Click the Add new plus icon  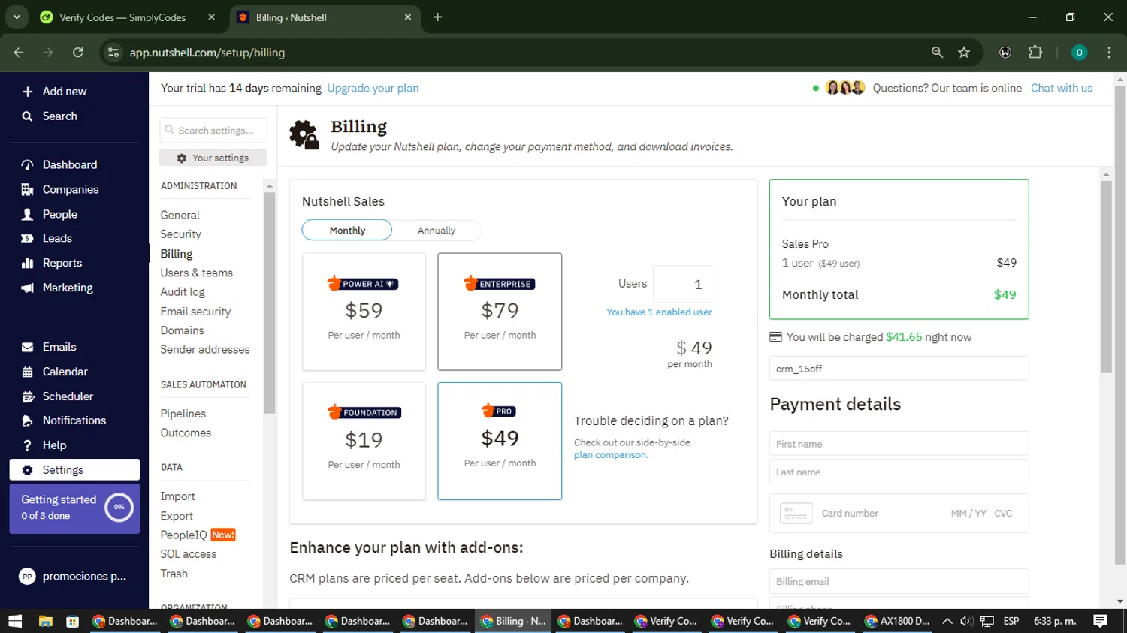tap(27, 92)
